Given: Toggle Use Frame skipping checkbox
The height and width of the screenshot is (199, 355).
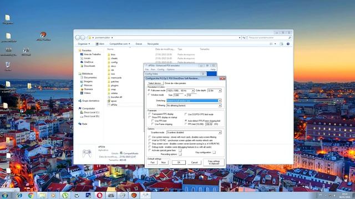Looking at the screenshot, I should (x=153, y=124).
